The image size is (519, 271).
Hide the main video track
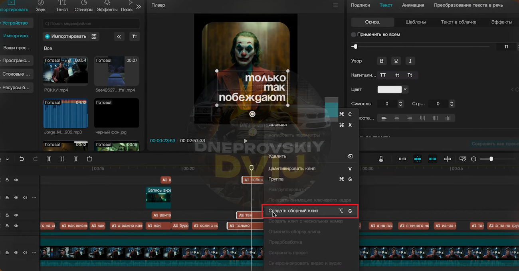coord(16,252)
